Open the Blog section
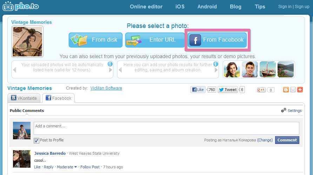Screen dimensions: 313x175 (x=235, y=7)
